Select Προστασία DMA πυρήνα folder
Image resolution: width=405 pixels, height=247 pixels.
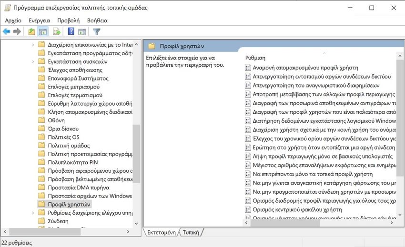pos(79,188)
